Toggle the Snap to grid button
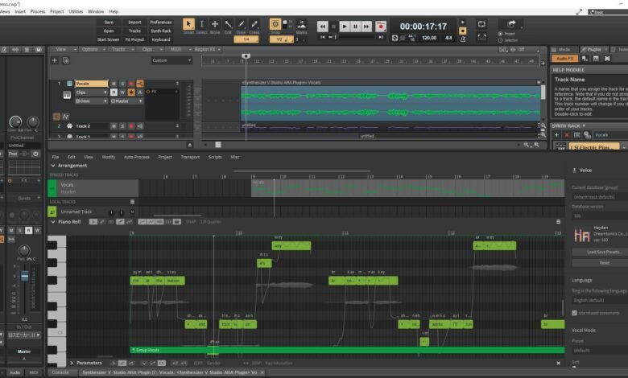The width and height of the screenshot is (628, 378). pos(275,26)
